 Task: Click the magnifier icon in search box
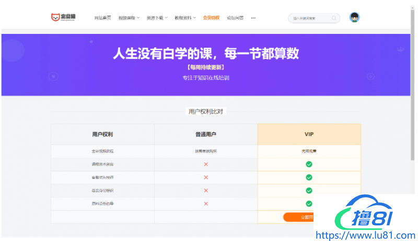[334, 18]
